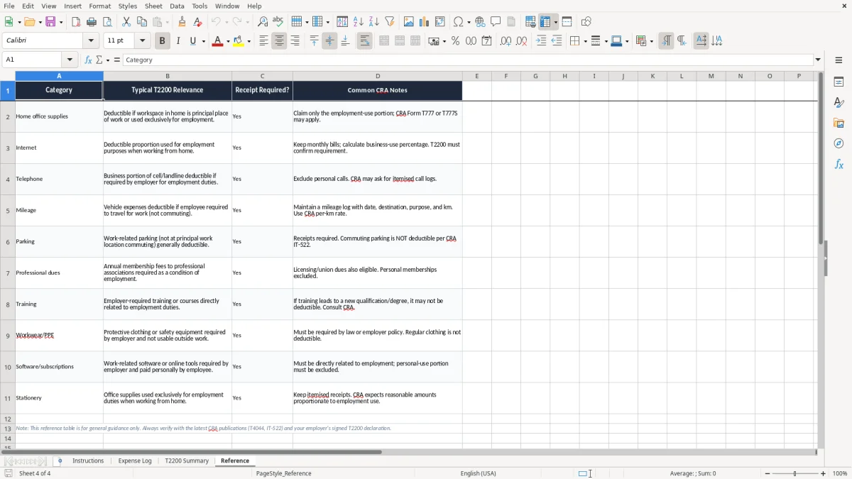Insert a pivot table
The width and height of the screenshot is (852, 479).
coord(440,22)
